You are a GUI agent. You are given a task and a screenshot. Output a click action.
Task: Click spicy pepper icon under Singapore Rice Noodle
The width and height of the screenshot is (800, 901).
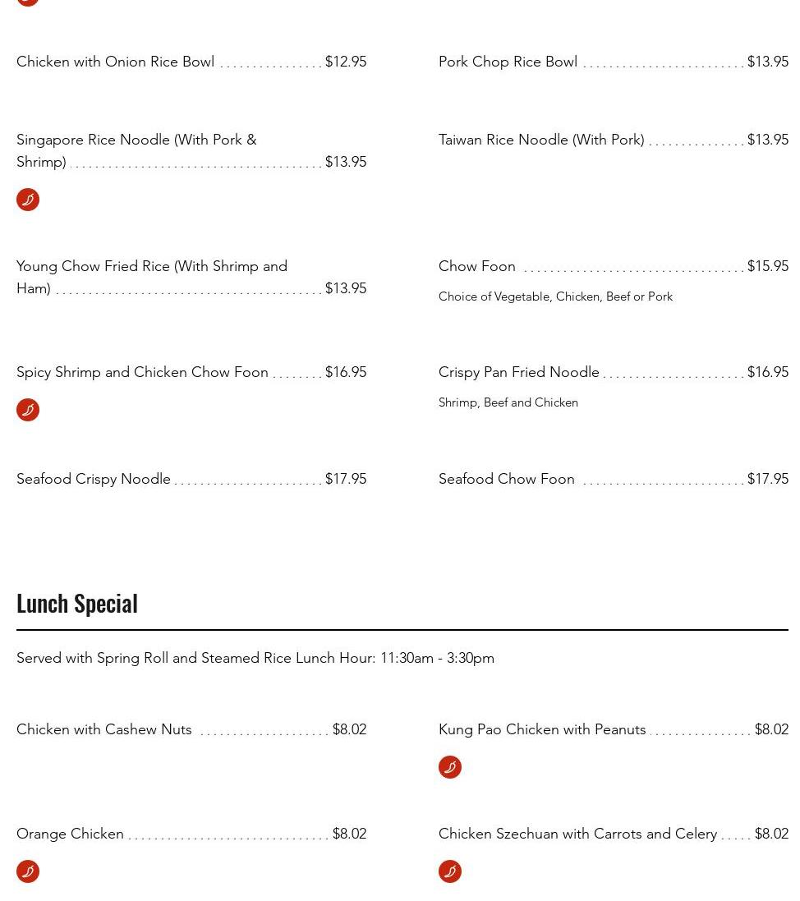click(x=28, y=200)
